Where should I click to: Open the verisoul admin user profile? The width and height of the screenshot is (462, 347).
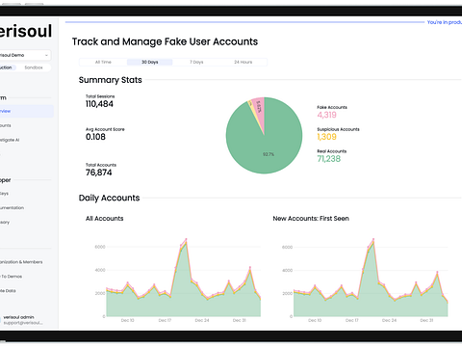[22, 320]
